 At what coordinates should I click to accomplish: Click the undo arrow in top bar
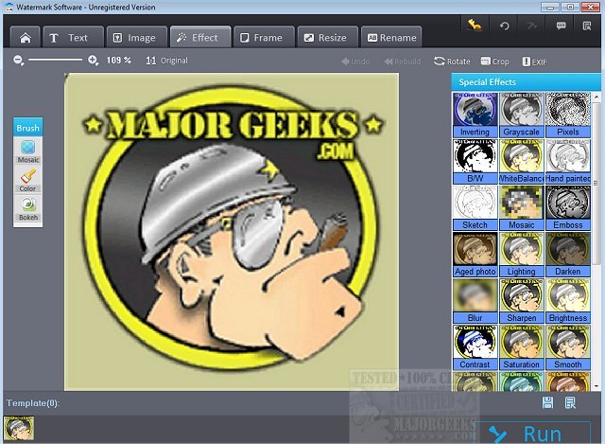click(504, 26)
